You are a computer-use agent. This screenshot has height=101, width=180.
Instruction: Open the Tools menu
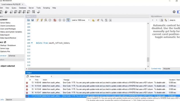[39, 8]
